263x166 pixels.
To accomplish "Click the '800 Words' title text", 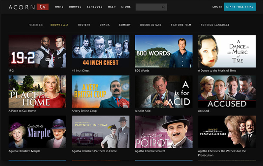I will tap(142, 71).
